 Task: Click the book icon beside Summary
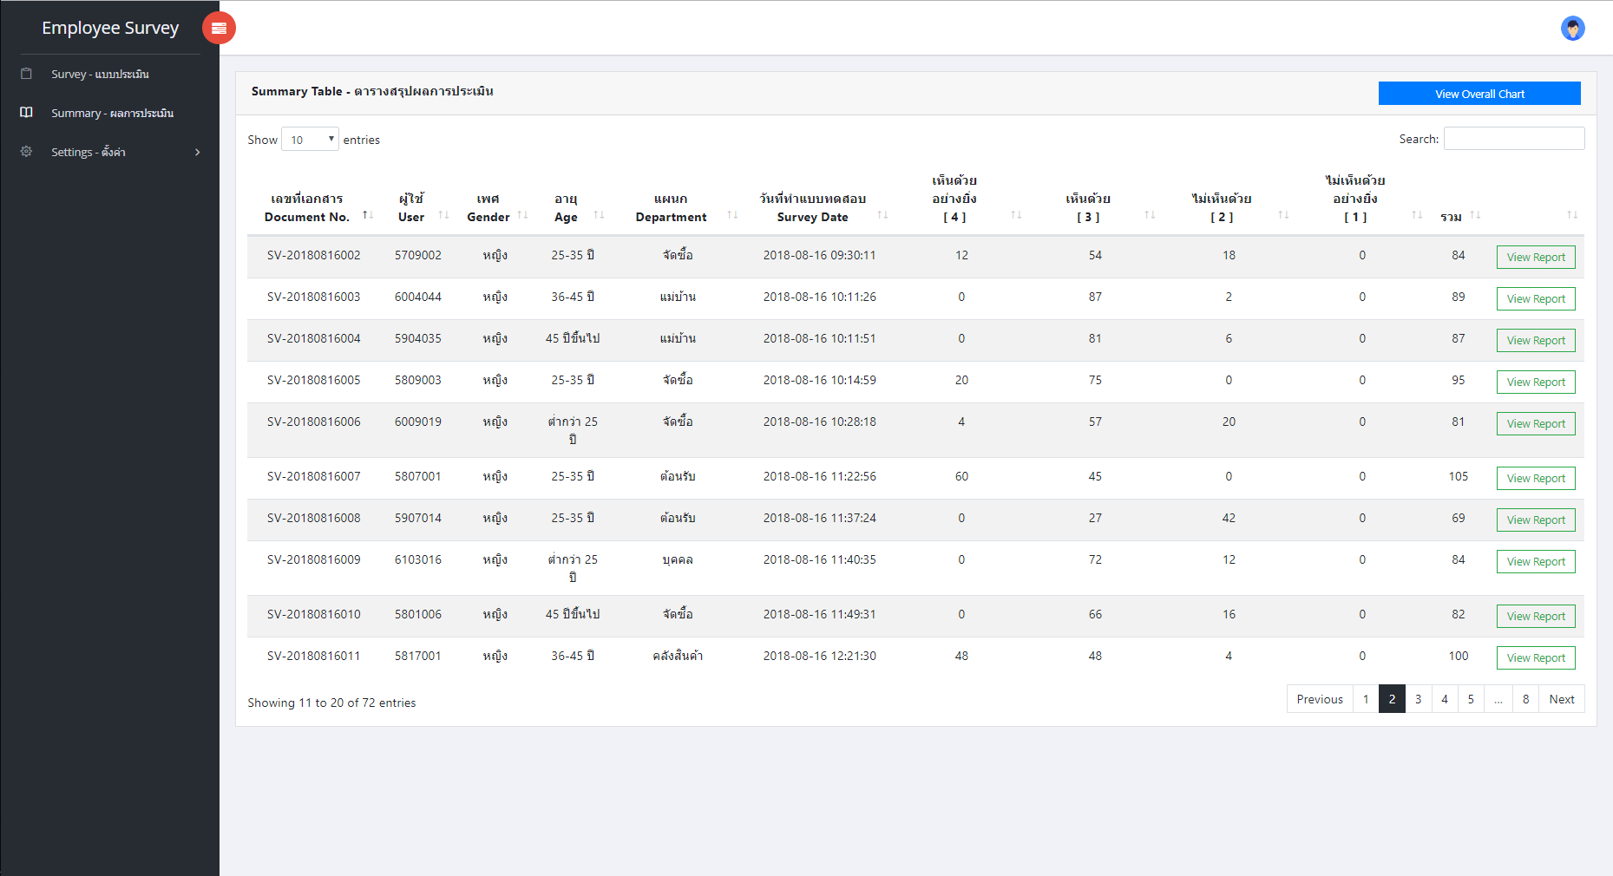point(26,113)
